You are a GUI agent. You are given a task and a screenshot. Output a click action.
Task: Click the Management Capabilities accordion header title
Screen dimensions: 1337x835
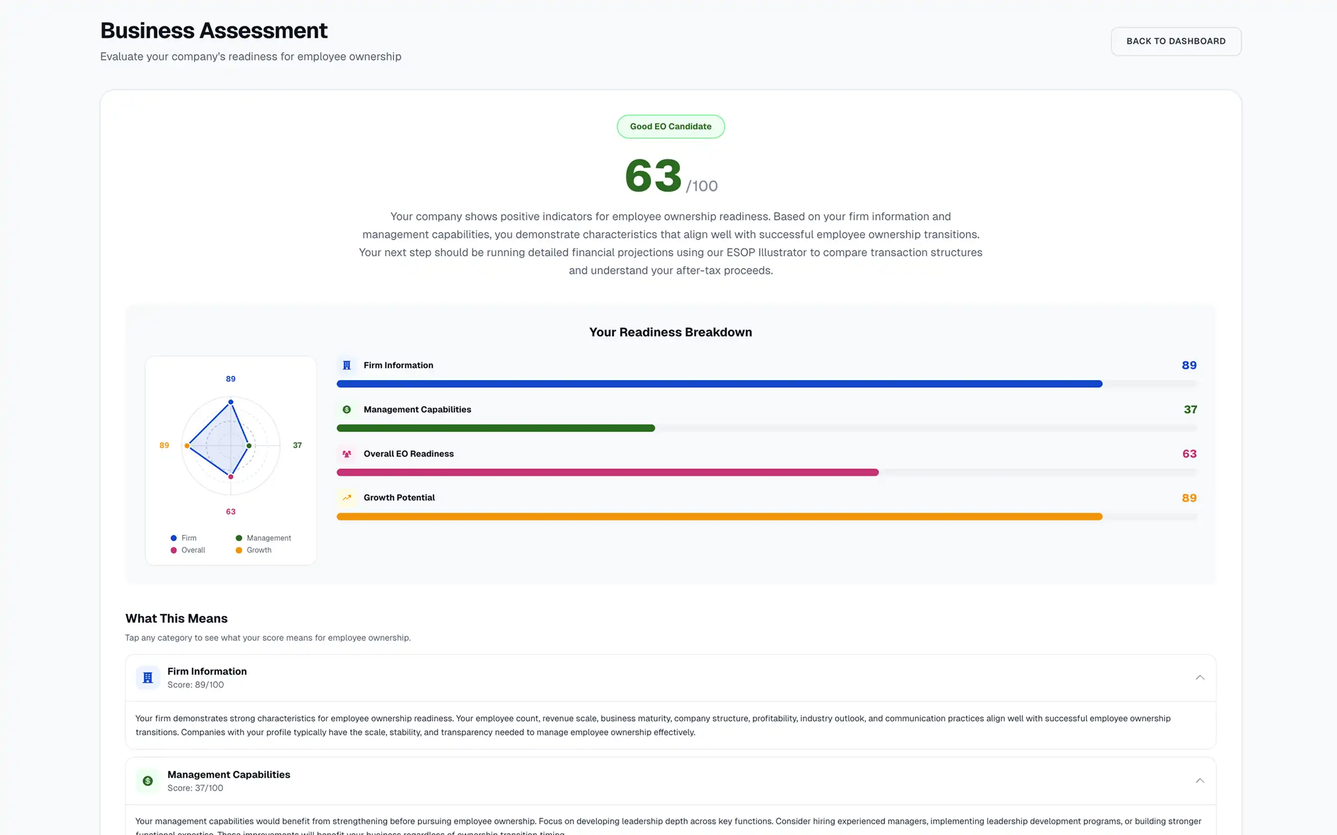tap(229, 774)
